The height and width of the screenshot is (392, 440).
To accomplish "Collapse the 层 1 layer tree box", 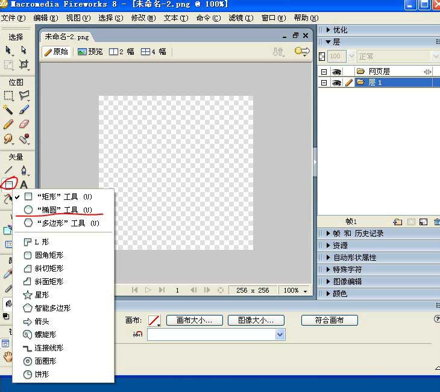I will coord(324,82).
